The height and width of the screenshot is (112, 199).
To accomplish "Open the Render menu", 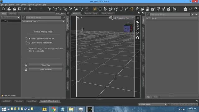I will coord(24,5).
